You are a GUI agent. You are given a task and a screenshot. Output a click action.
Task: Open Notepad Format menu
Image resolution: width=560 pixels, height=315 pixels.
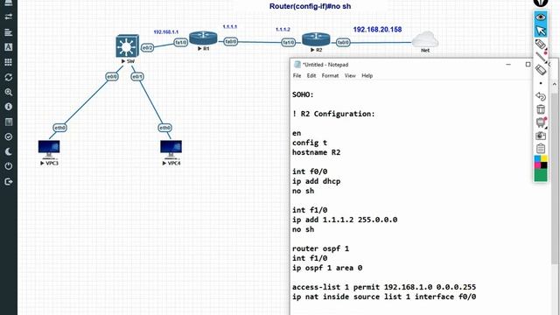[330, 76]
